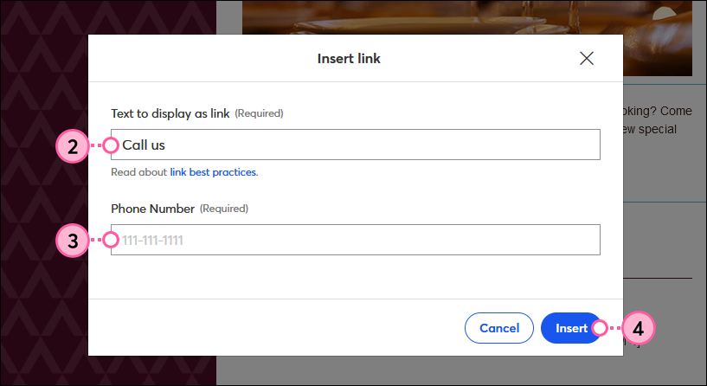Focus the Phone Number input field
The width and height of the screenshot is (707, 386).
tap(356, 240)
